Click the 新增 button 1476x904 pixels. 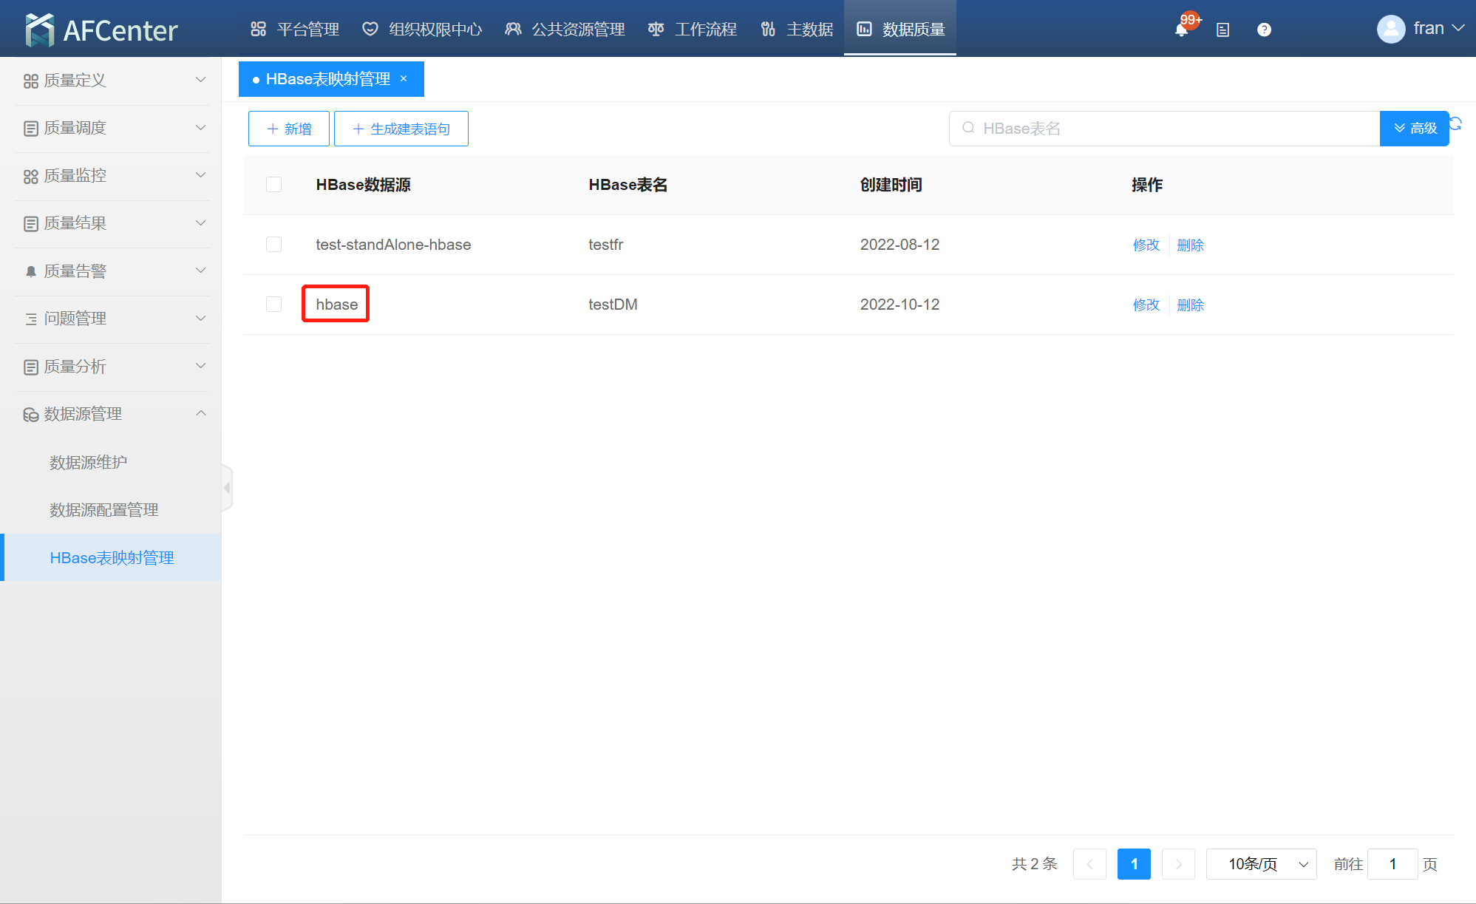click(288, 129)
